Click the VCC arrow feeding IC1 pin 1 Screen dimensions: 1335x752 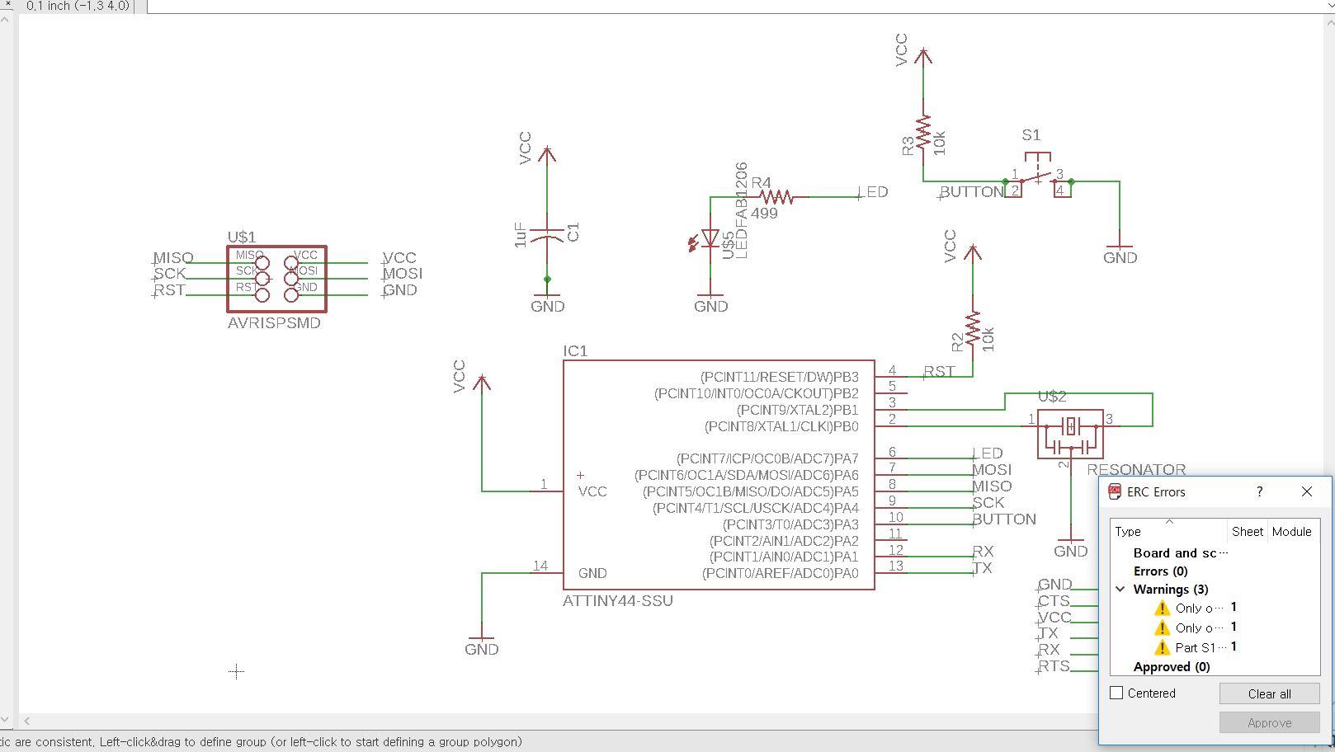tap(482, 382)
